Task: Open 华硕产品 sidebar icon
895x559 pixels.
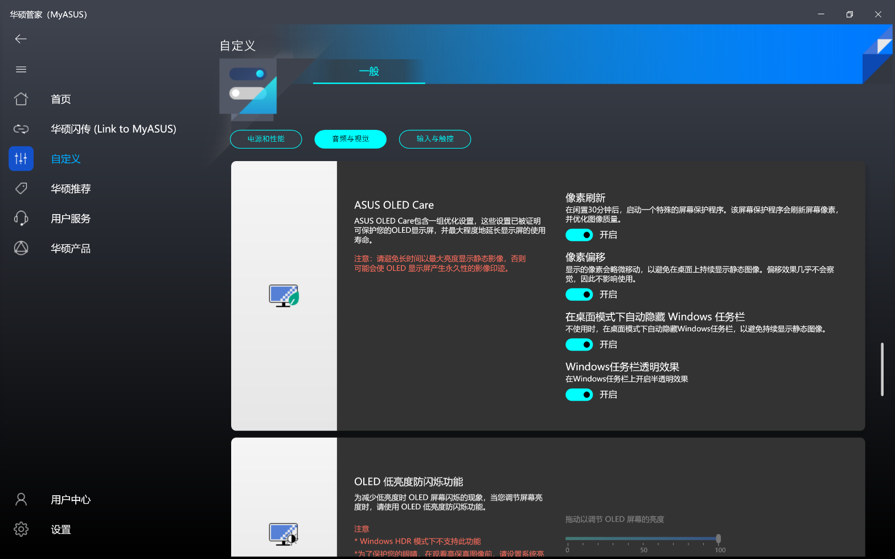Action: [21, 248]
